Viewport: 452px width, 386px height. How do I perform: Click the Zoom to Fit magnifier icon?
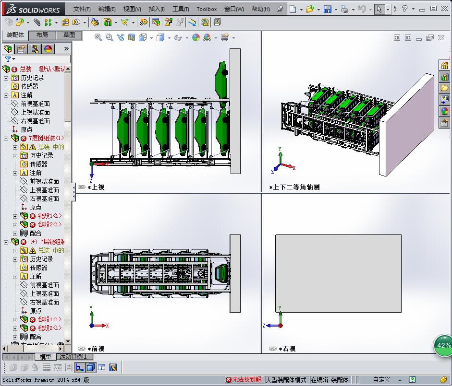[x=98, y=37]
